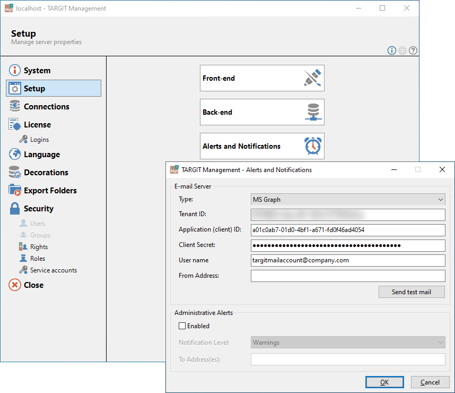
Task: Click the Back-end server stack icon
Action: point(313,112)
